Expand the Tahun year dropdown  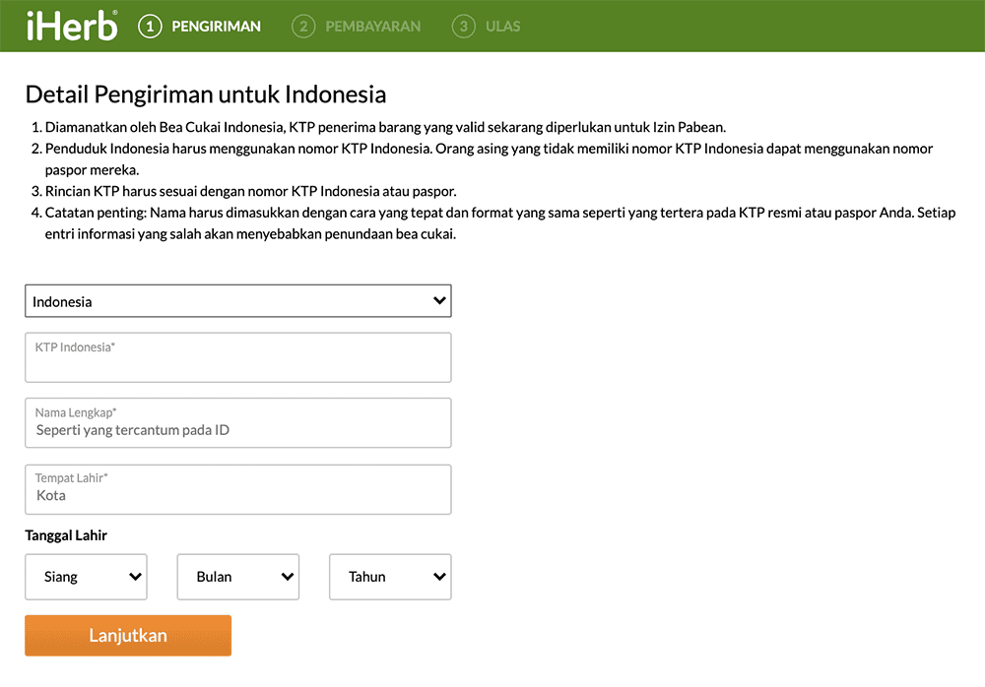coord(389,577)
